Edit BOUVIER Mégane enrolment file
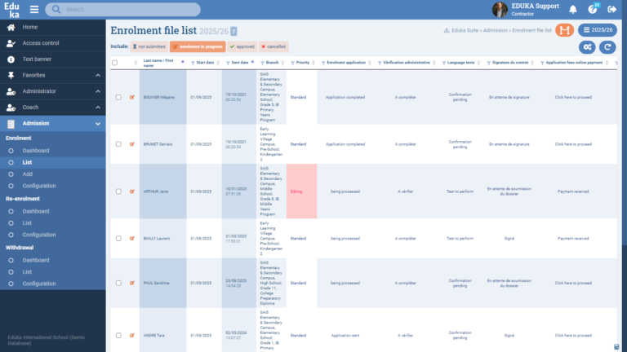 pyautogui.click(x=132, y=97)
